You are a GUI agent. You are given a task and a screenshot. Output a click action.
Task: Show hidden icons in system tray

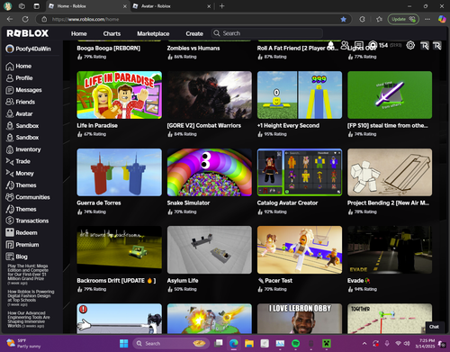pyautogui.click(x=364, y=343)
